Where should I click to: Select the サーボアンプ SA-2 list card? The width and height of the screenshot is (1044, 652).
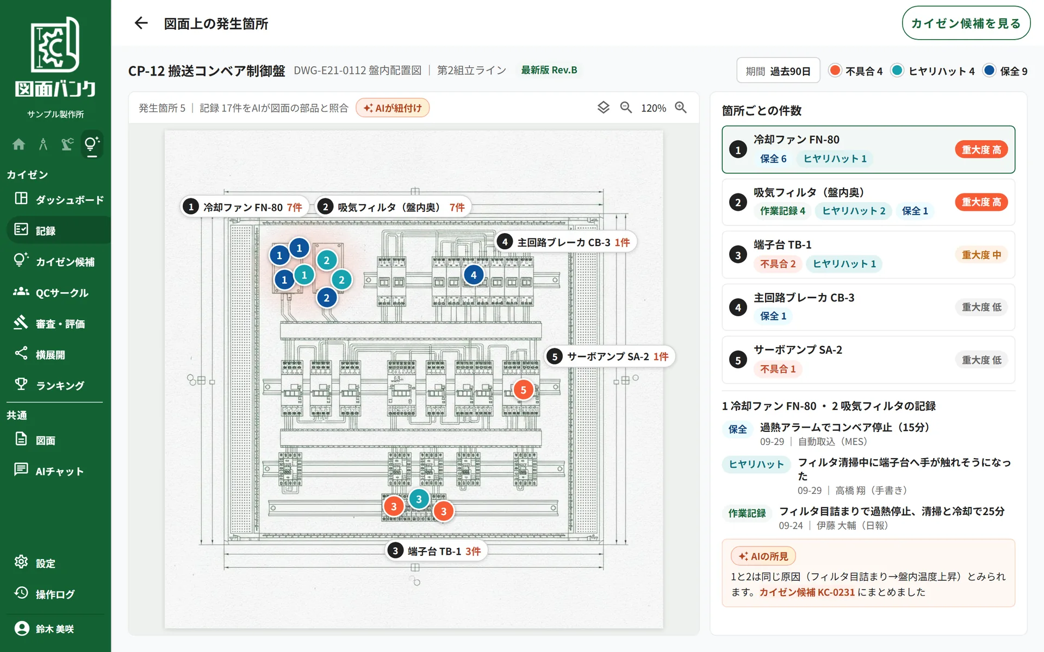click(x=868, y=360)
